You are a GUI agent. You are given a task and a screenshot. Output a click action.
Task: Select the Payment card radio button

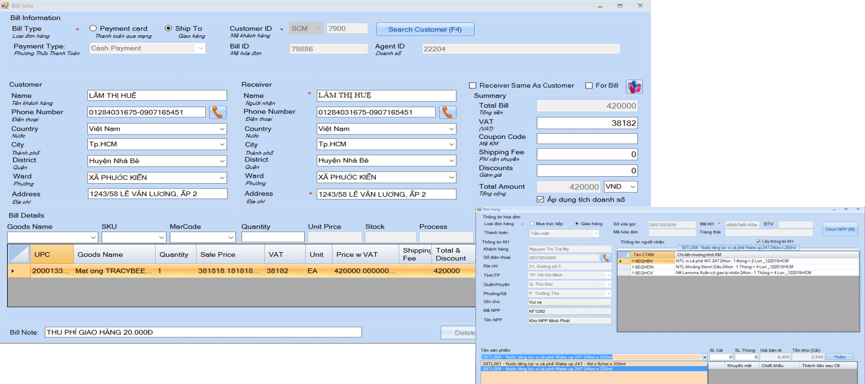(93, 28)
